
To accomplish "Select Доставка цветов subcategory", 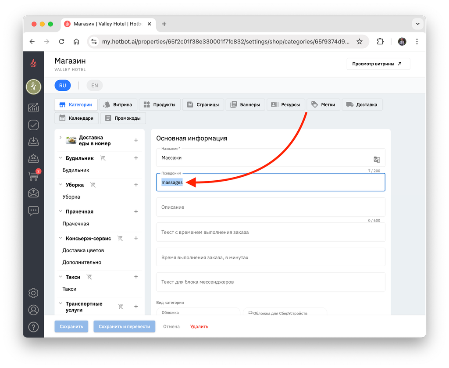I will click(x=83, y=250).
